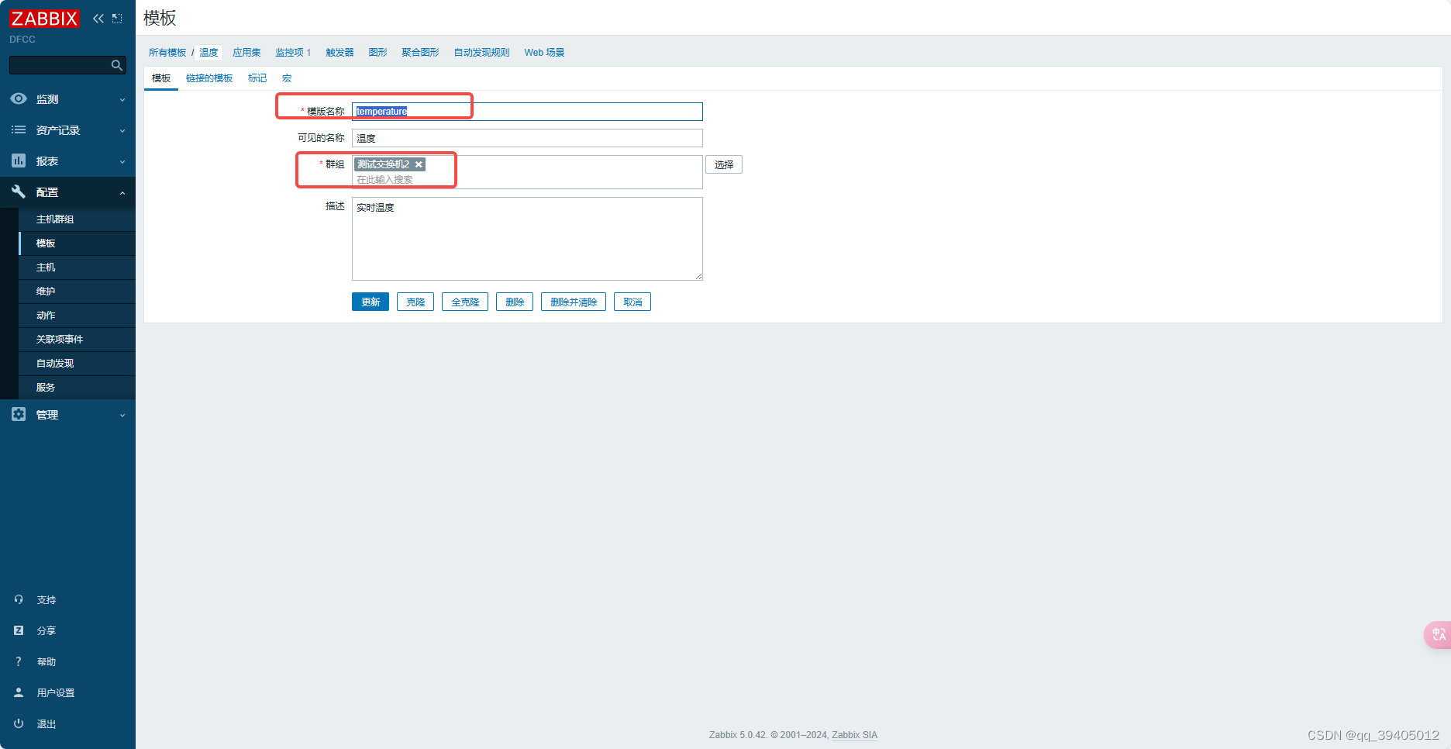The height and width of the screenshot is (749, 1451).
Task: Expand the 资产记录 menu chevron
Action: pos(122,130)
